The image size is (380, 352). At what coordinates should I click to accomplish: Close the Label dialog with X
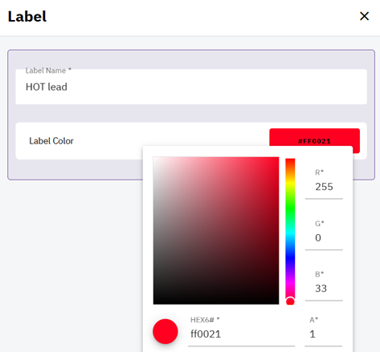364,16
